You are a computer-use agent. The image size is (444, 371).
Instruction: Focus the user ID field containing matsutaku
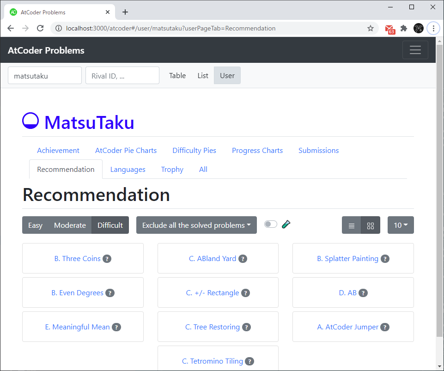(45, 75)
